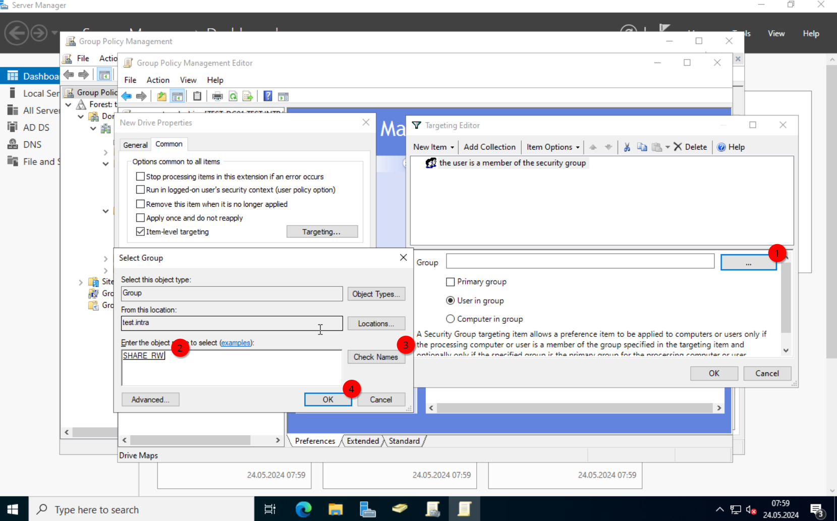Viewport: 837px width, 521px height.
Task: Click the Group name input field
Action: tap(580, 261)
